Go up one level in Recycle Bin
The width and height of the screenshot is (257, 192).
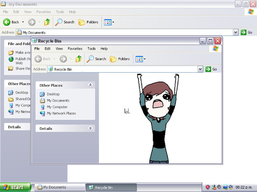click(79, 59)
